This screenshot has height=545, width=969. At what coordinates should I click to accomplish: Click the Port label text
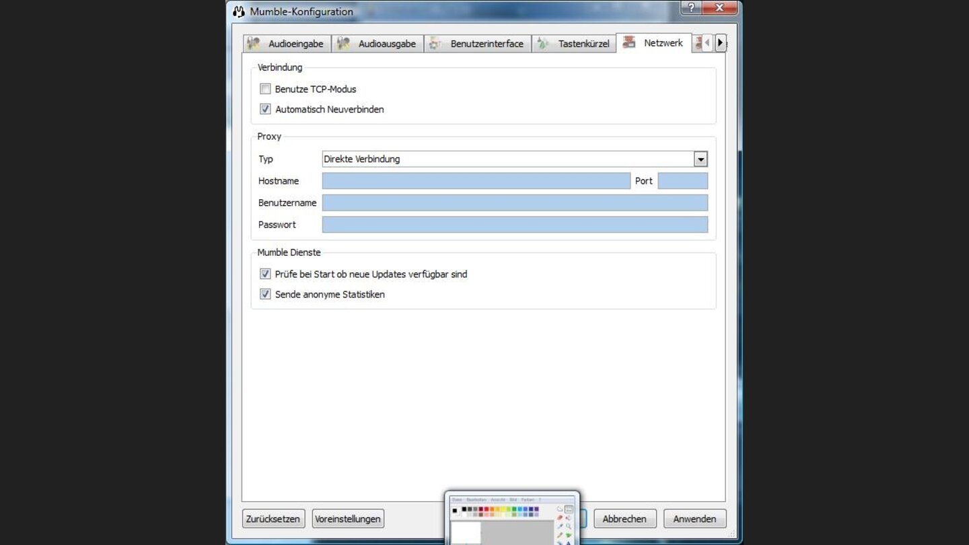coord(644,181)
